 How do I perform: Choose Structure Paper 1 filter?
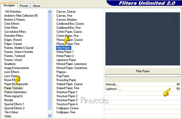[x=67, y=92]
